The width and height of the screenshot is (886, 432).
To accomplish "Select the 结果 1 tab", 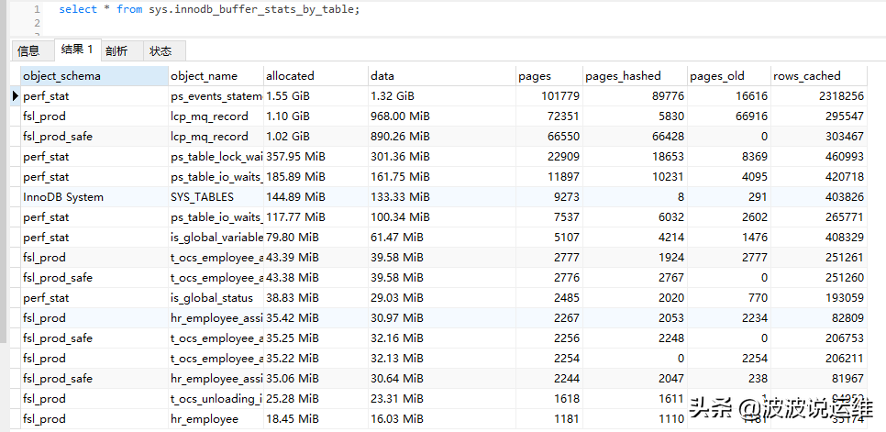I will point(78,50).
